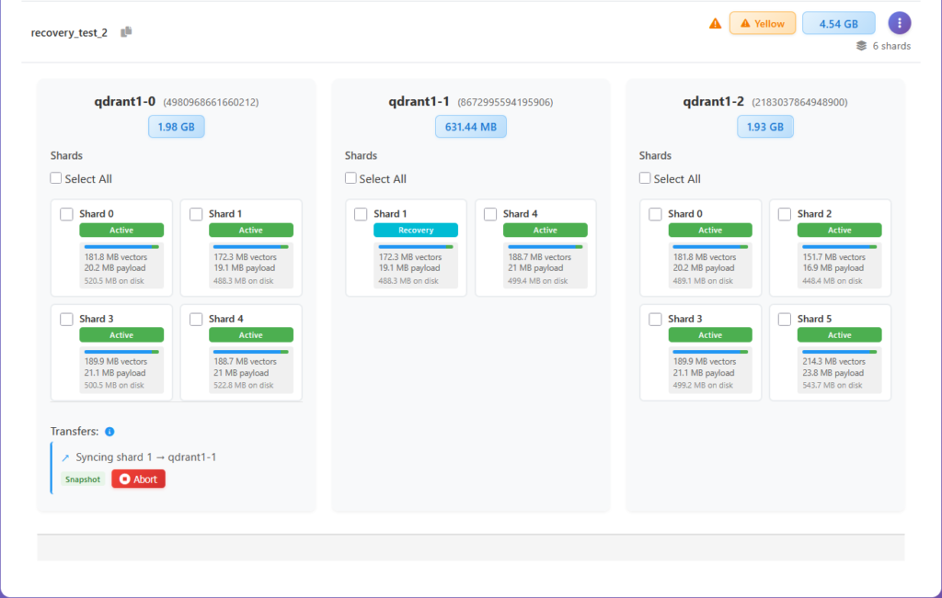Select Shard 3 checkbox on qdrant1-0
Screen dimensions: 942x598
coord(66,320)
